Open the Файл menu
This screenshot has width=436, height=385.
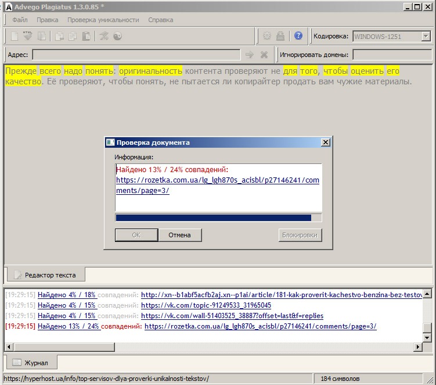pyautogui.click(x=20, y=20)
